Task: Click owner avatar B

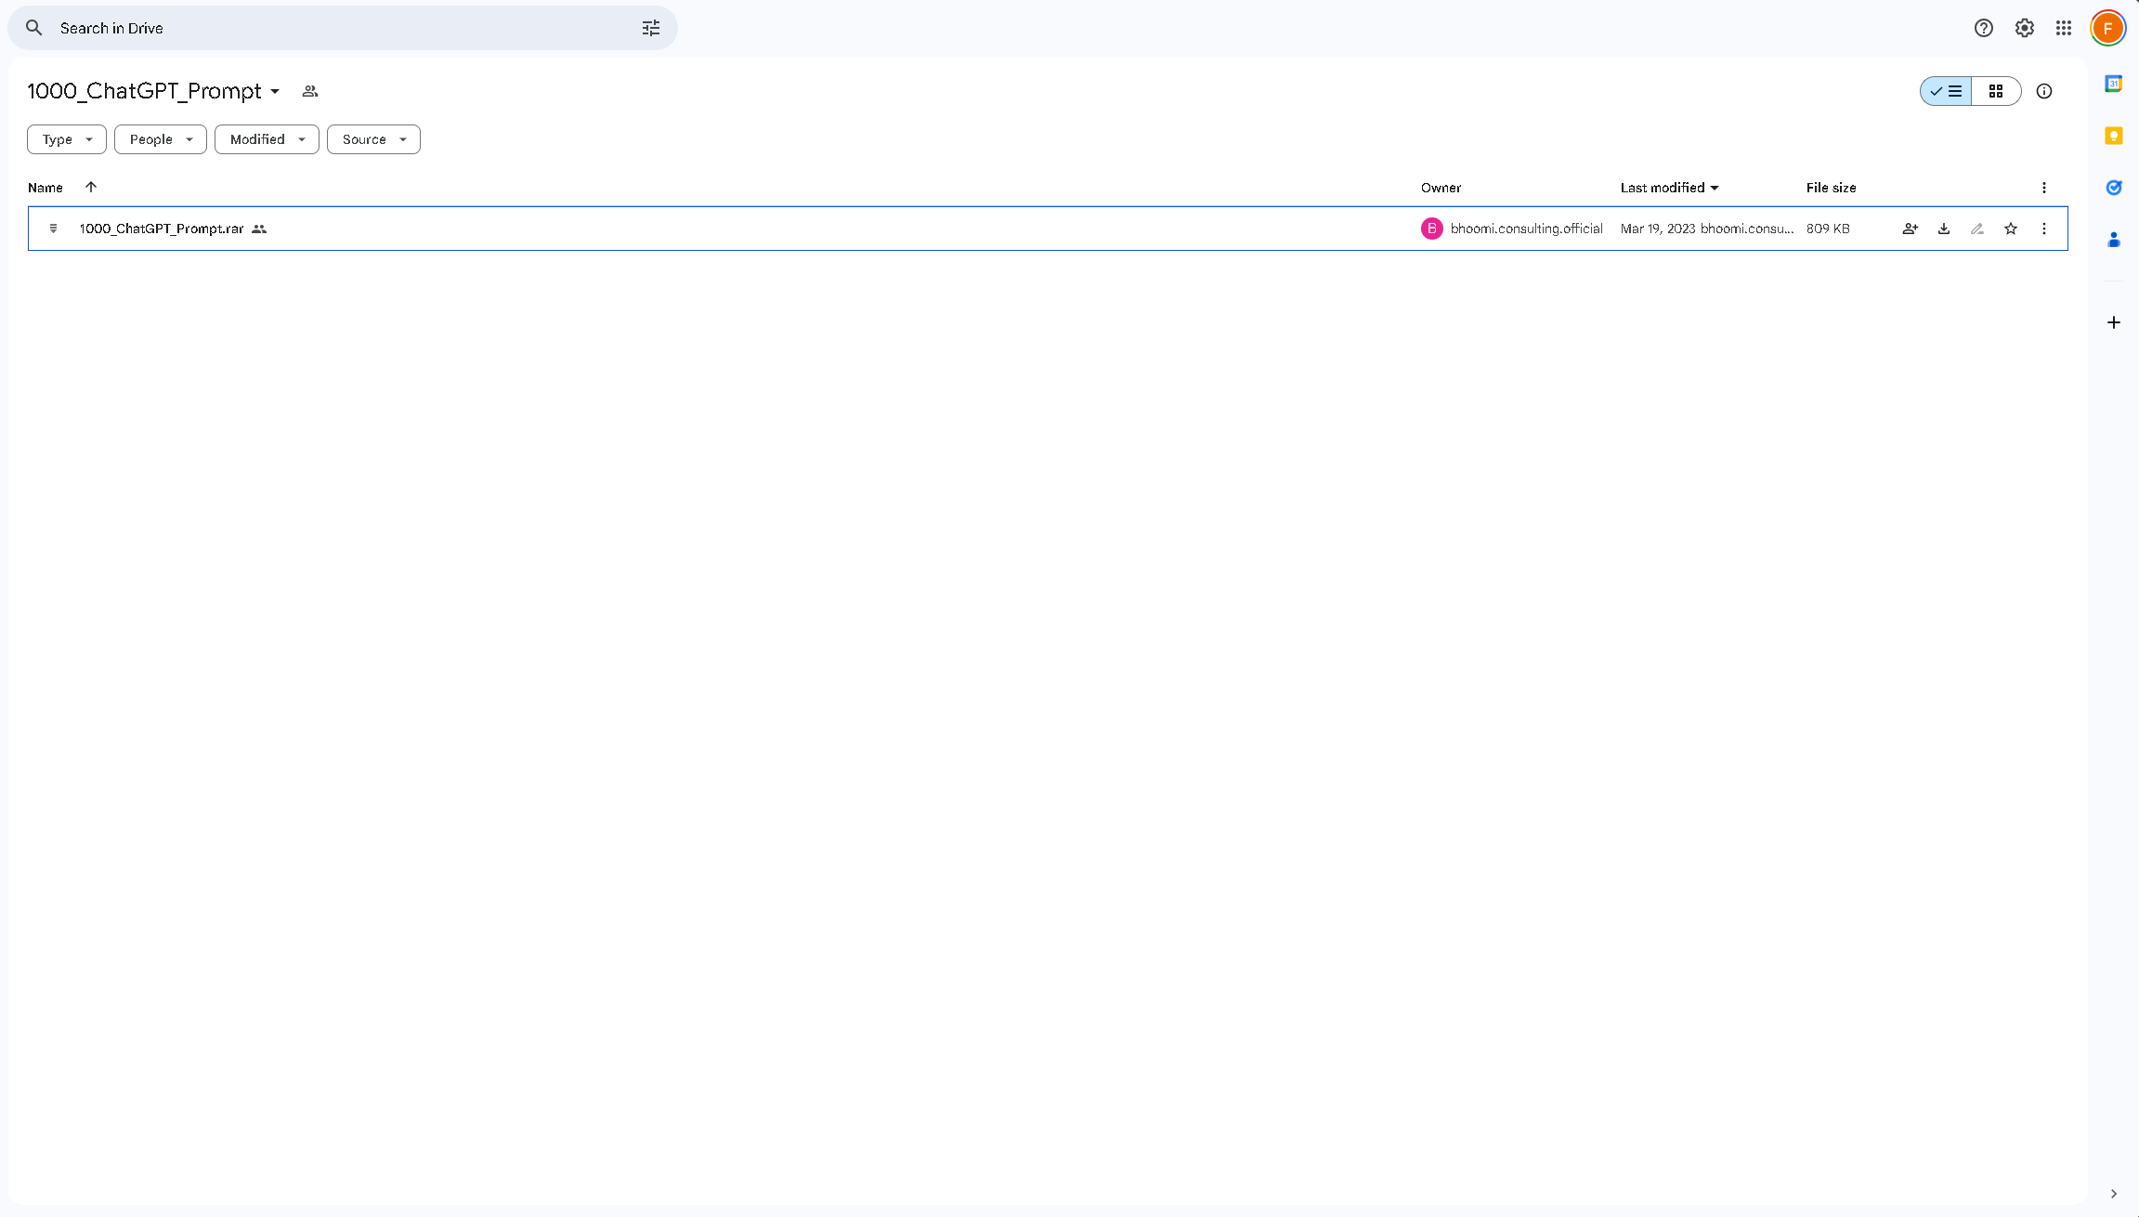Action: 1432,229
